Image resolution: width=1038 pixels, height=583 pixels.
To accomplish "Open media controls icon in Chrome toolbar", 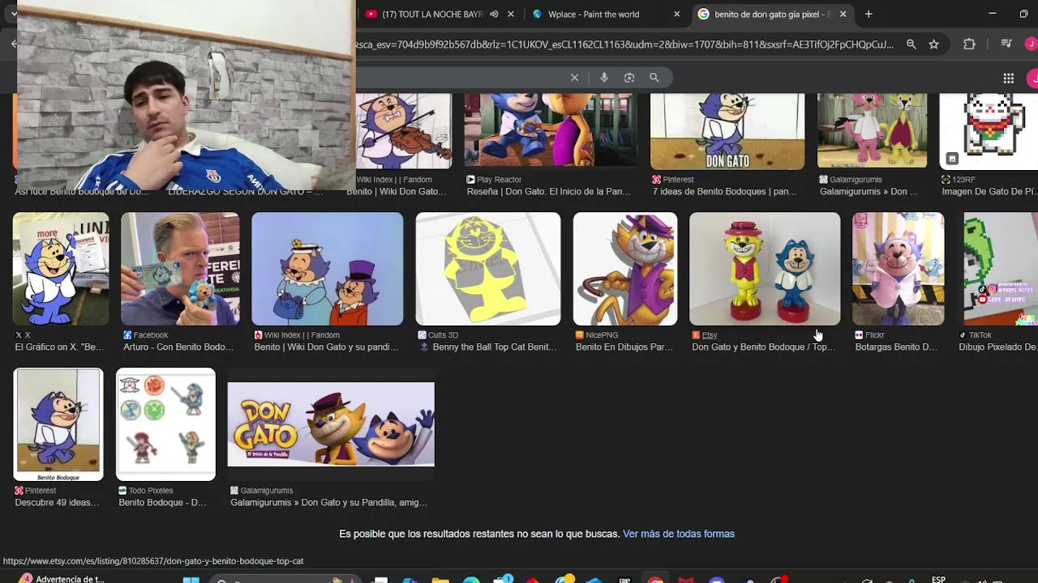I will click(1006, 45).
